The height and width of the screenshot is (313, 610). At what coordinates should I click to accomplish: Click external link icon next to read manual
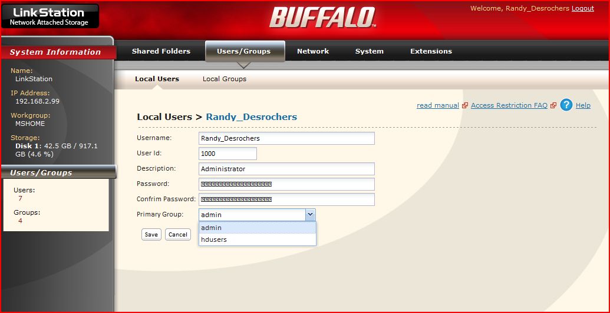click(x=465, y=106)
